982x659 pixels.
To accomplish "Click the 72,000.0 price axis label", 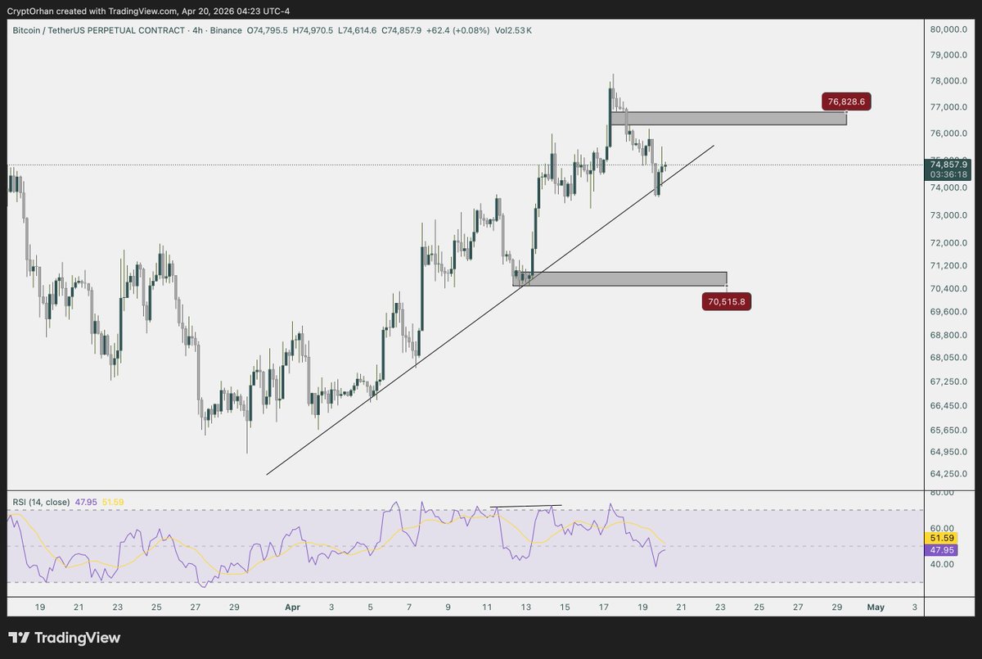I will pos(949,243).
